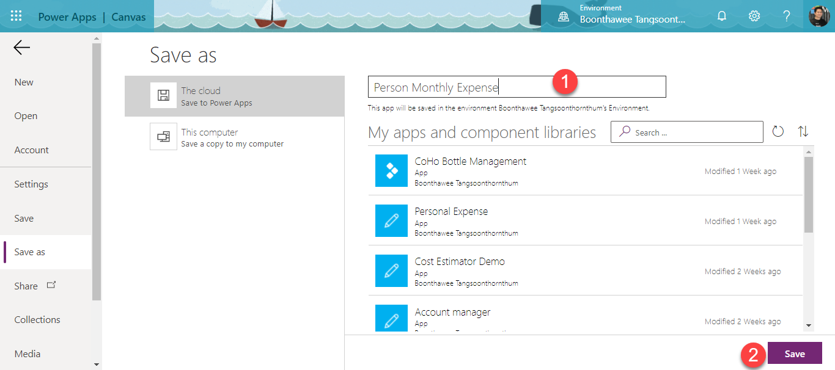Open the settings gear icon
Screen dimensions: 835x370
[754, 16]
